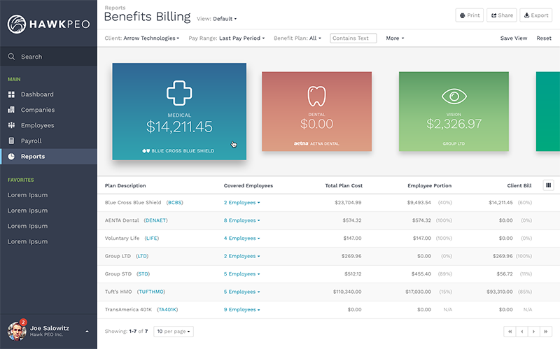The height and width of the screenshot is (363, 560).
Task: Click the Payroll calculator icon
Action: (11, 141)
